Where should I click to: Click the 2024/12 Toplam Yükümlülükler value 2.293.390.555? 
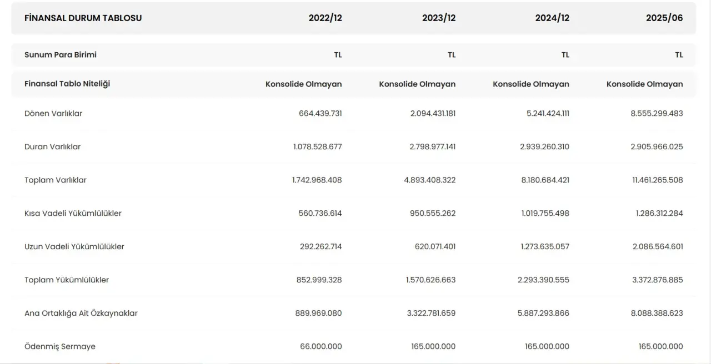coord(543,280)
